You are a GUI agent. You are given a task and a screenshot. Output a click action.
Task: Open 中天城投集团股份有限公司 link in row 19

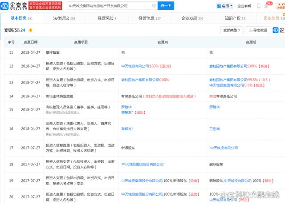pos(142,181)
